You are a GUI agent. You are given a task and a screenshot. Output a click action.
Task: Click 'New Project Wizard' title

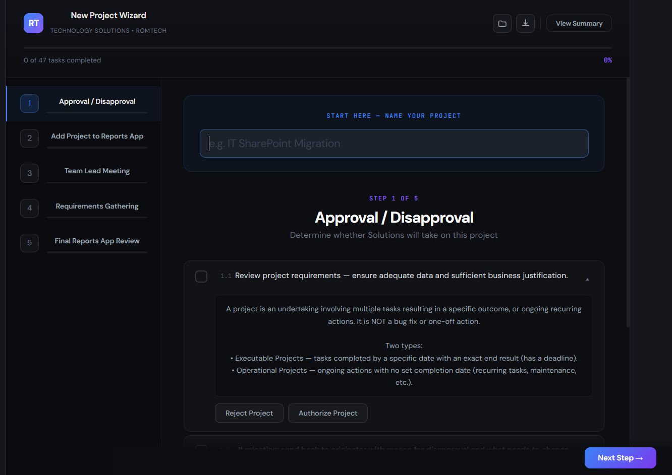[x=108, y=16]
